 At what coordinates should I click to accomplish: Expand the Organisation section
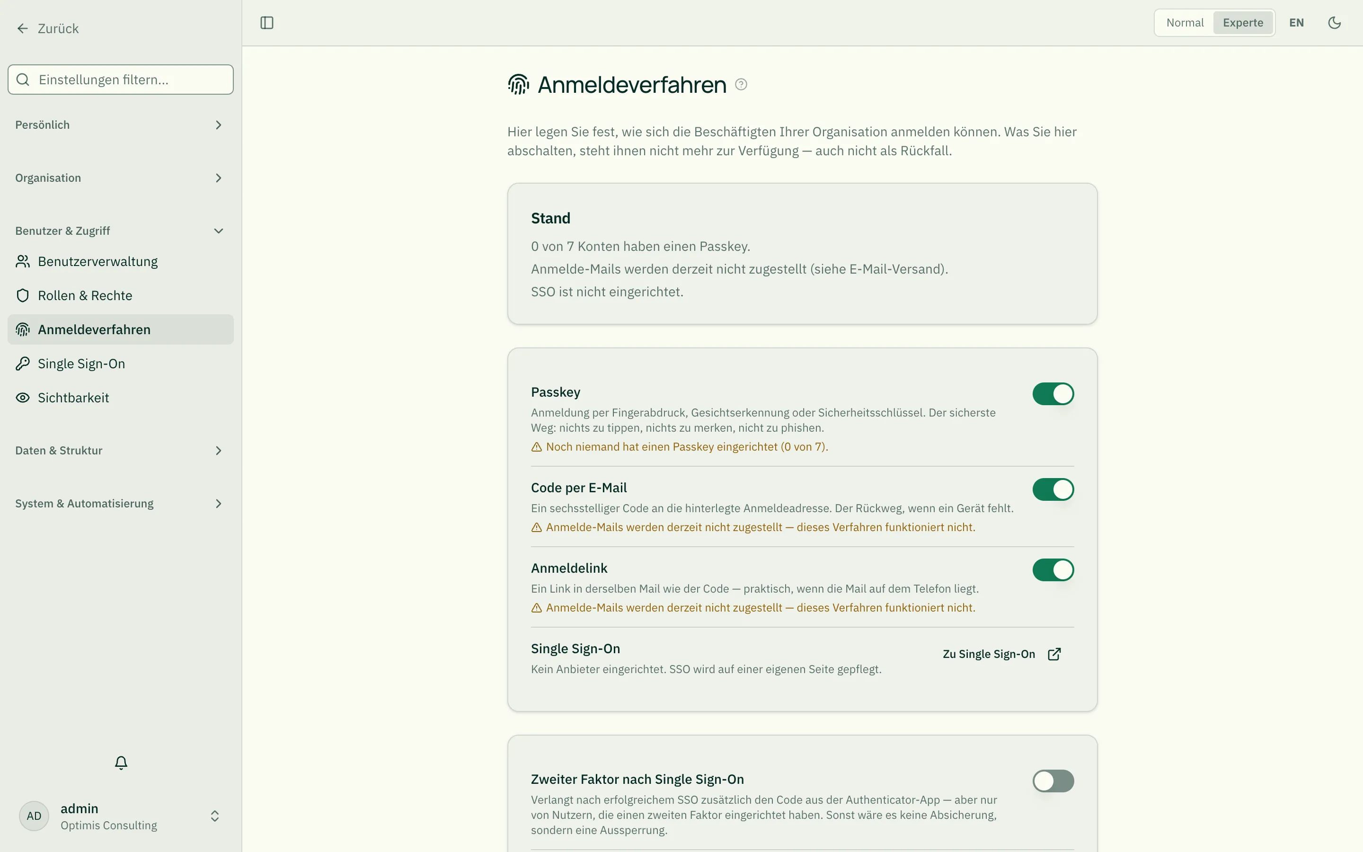pos(121,178)
